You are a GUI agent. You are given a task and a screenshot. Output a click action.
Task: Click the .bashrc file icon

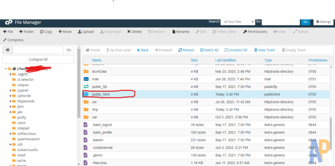tap(85, 140)
